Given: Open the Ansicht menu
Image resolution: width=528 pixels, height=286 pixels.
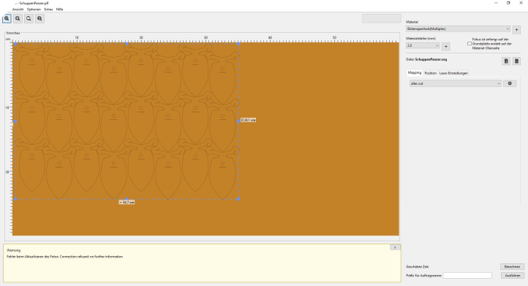Looking at the screenshot, I should pos(18,10).
